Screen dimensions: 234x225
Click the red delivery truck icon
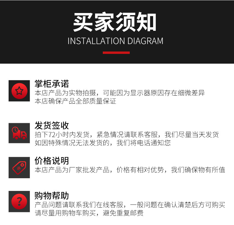pos(19,133)
